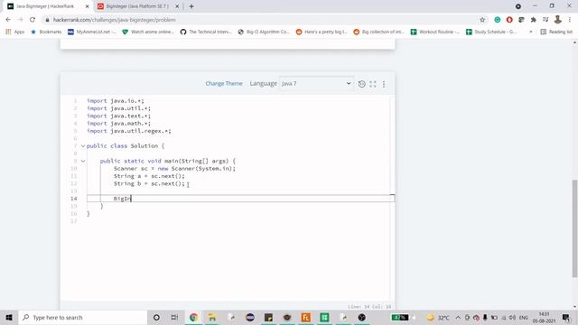Toggle fullscreen editor mode
The height and width of the screenshot is (325, 578).
[x=373, y=84]
